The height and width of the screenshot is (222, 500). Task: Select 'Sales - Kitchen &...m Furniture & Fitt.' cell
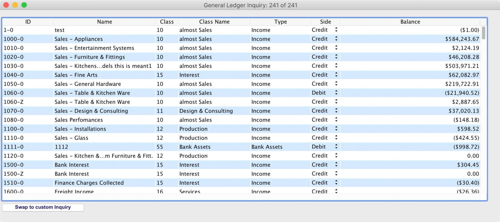[x=104, y=156]
